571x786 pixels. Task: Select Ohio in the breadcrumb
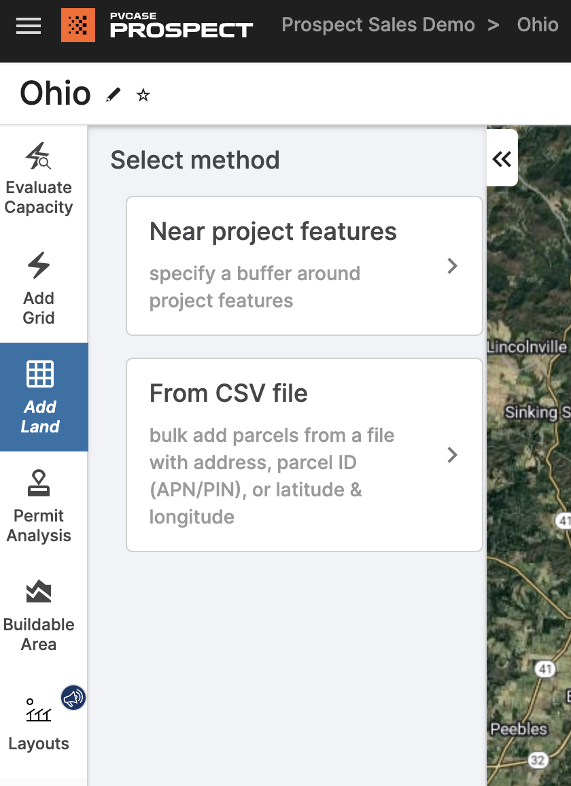pyautogui.click(x=538, y=25)
